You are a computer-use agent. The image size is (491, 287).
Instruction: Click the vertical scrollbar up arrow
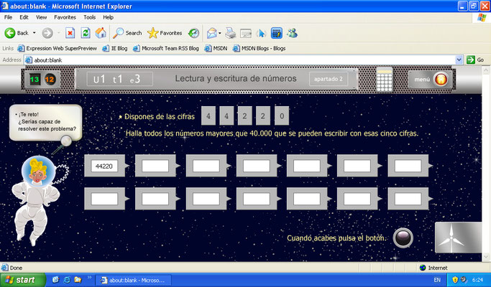tap(486, 70)
